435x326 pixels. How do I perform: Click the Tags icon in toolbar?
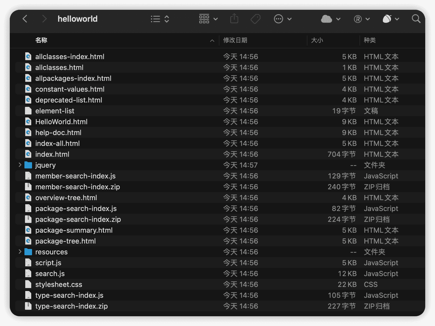click(x=255, y=19)
